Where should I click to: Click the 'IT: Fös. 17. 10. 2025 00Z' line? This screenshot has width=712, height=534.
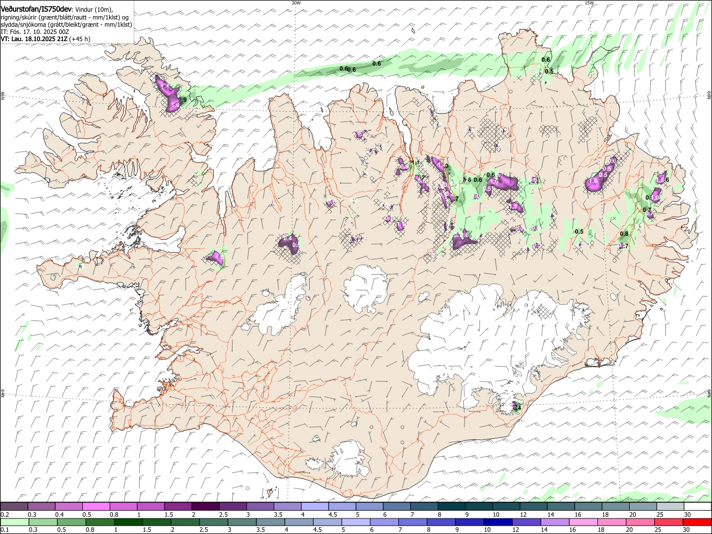tap(34, 32)
